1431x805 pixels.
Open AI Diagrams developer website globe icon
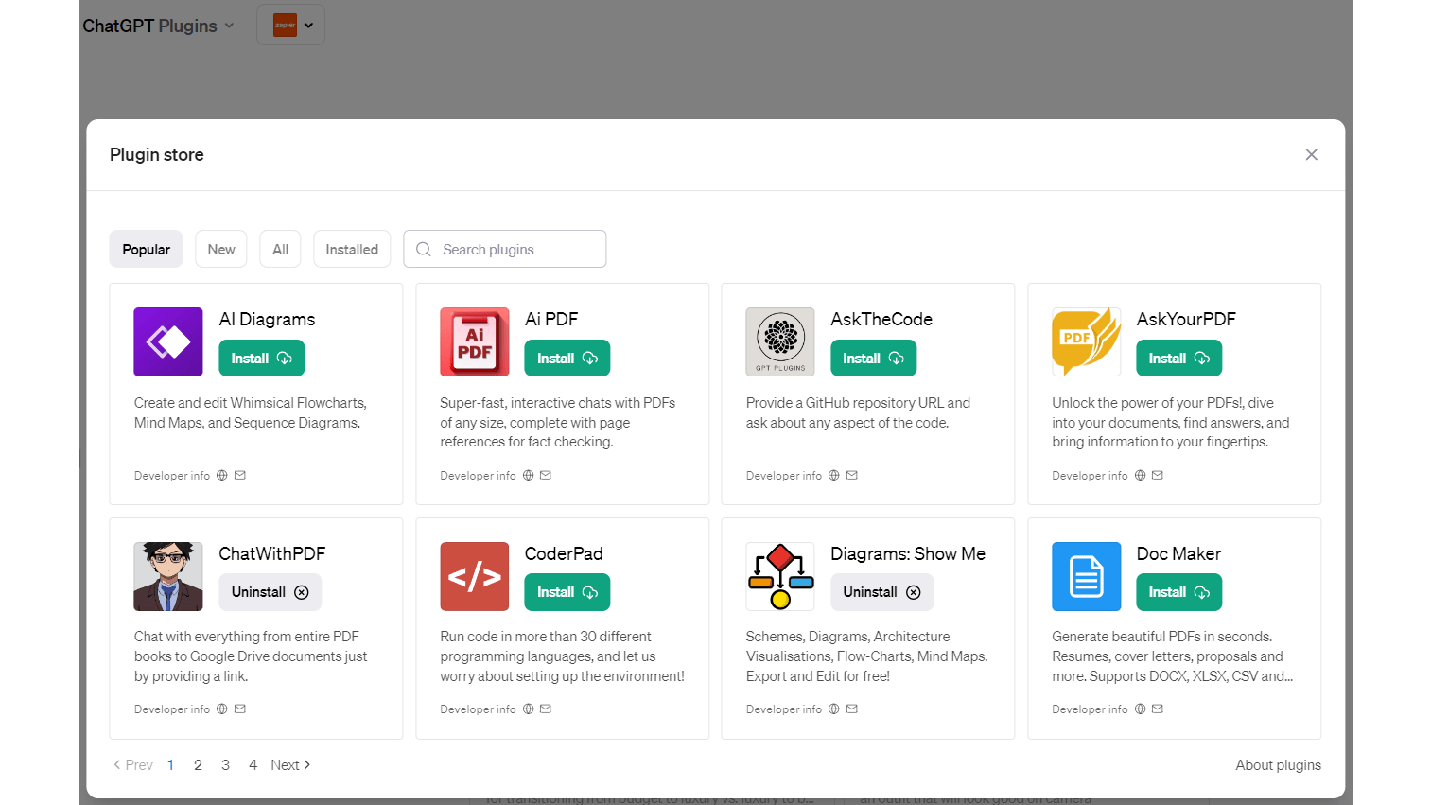tap(222, 476)
